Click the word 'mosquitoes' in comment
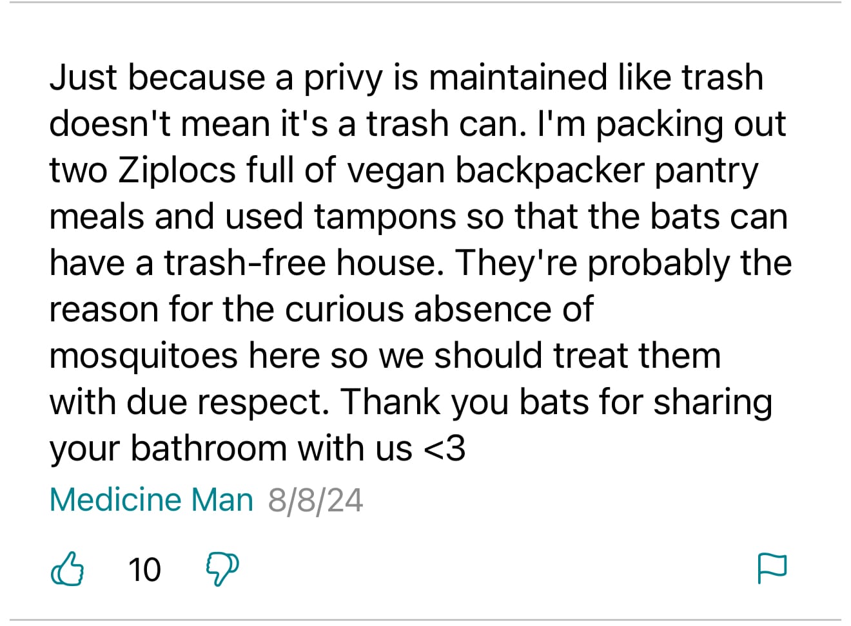Image resolution: width=851 pixels, height=626 pixels. [x=143, y=356]
